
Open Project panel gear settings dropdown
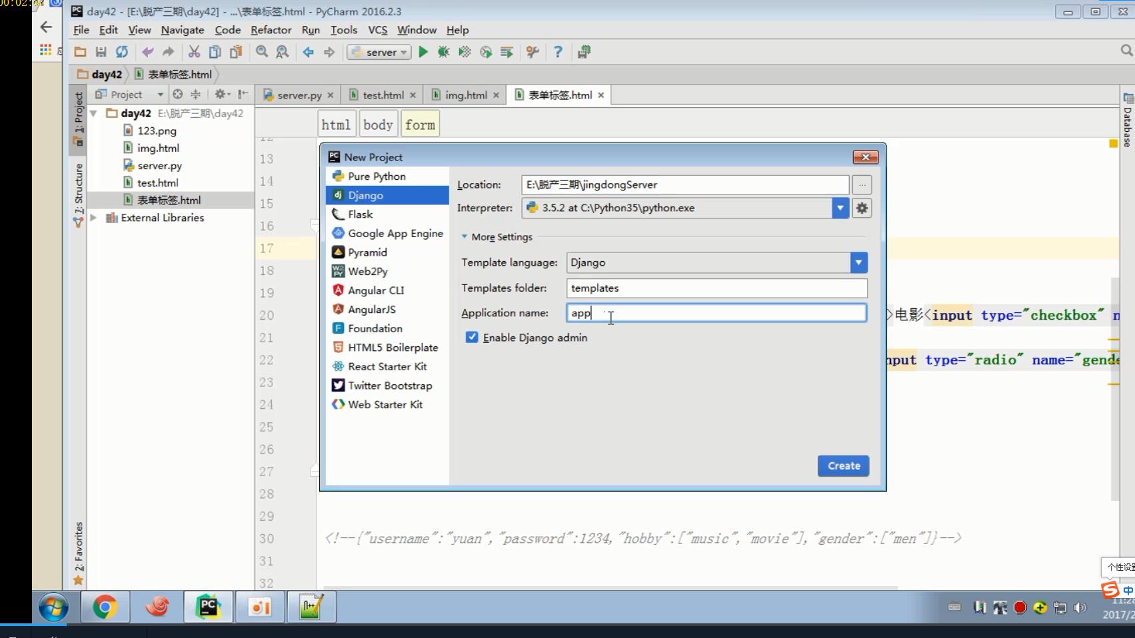pos(222,95)
